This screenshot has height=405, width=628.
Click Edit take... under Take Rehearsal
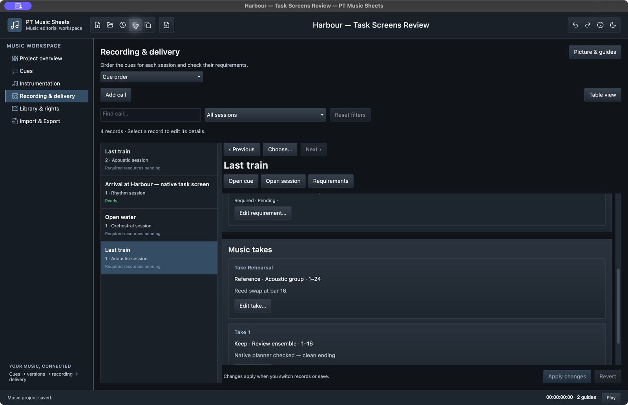pyautogui.click(x=253, y=306)
